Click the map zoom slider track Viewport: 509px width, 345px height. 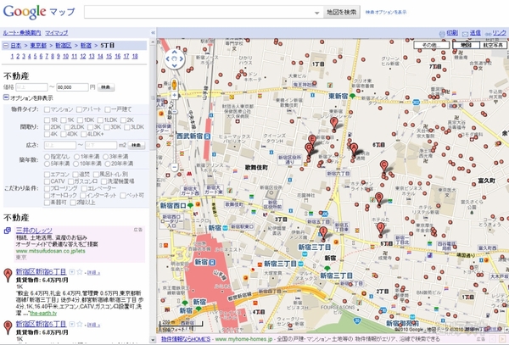coord(174,130)
